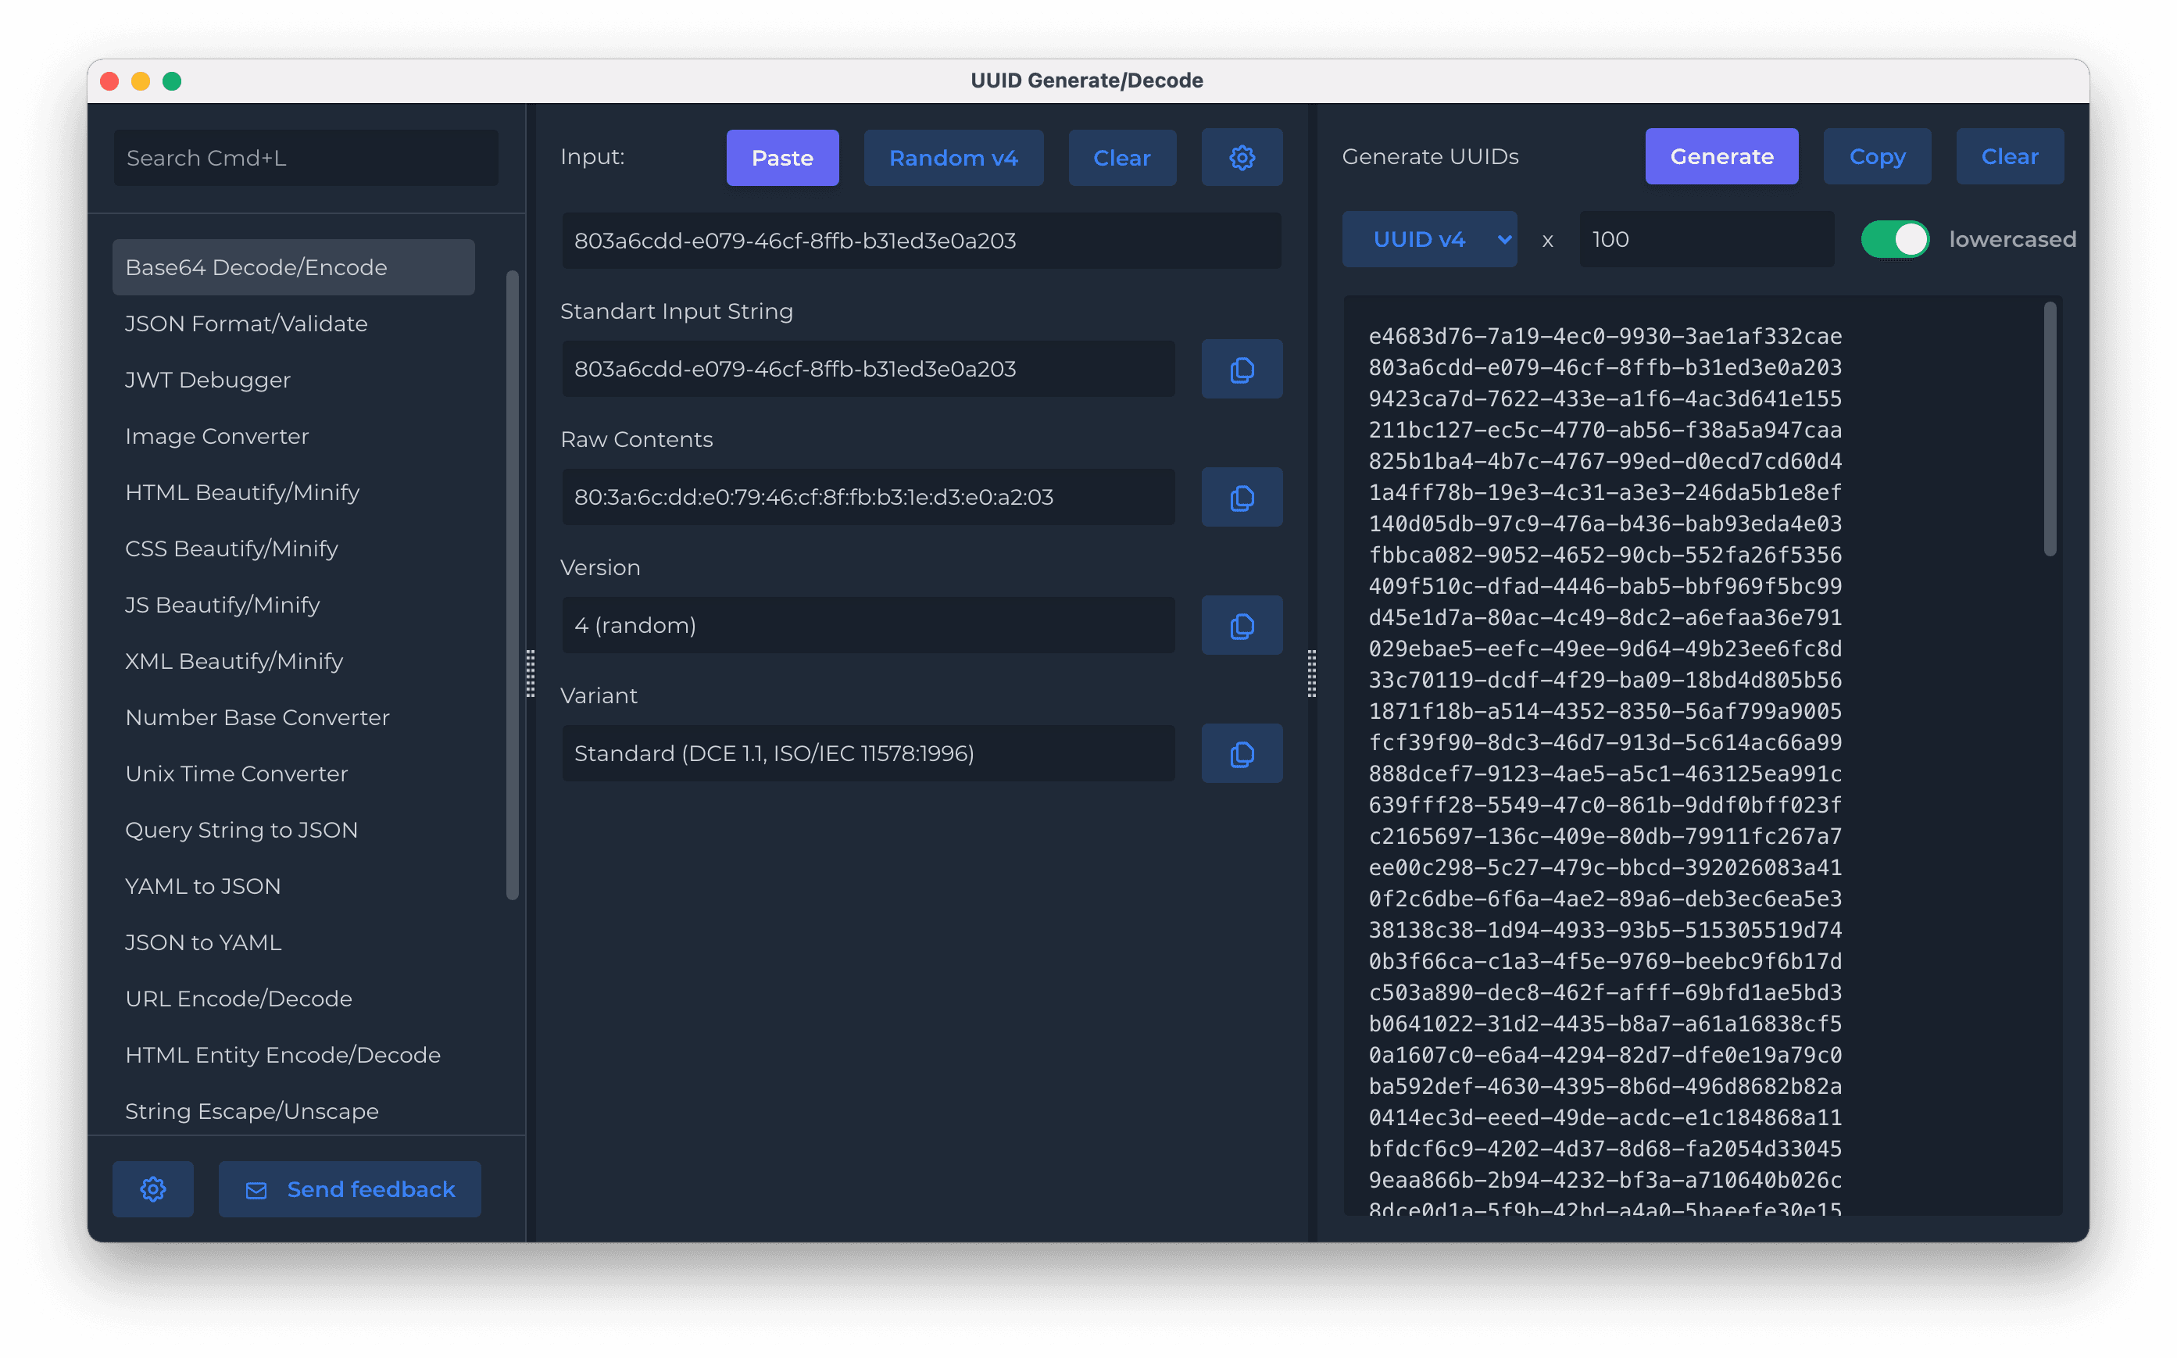Copy the Version field value
2177x1358 pixels.
pos(1241,626)
